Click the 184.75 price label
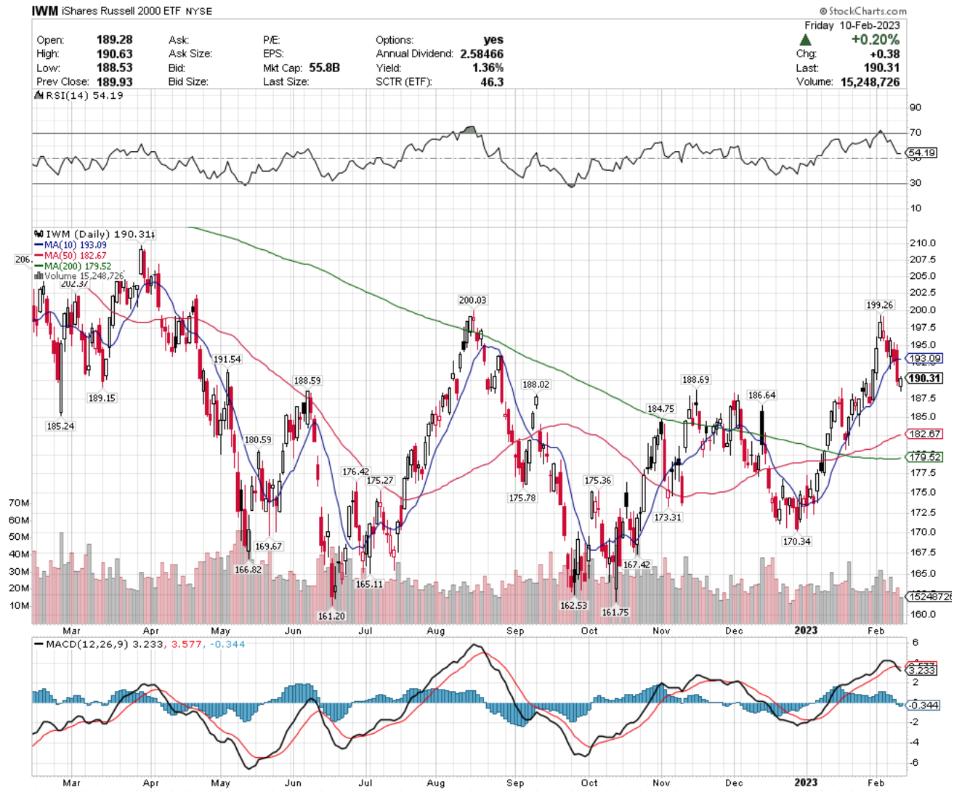The height and width of the screenshot is (792, 962). 660,409
